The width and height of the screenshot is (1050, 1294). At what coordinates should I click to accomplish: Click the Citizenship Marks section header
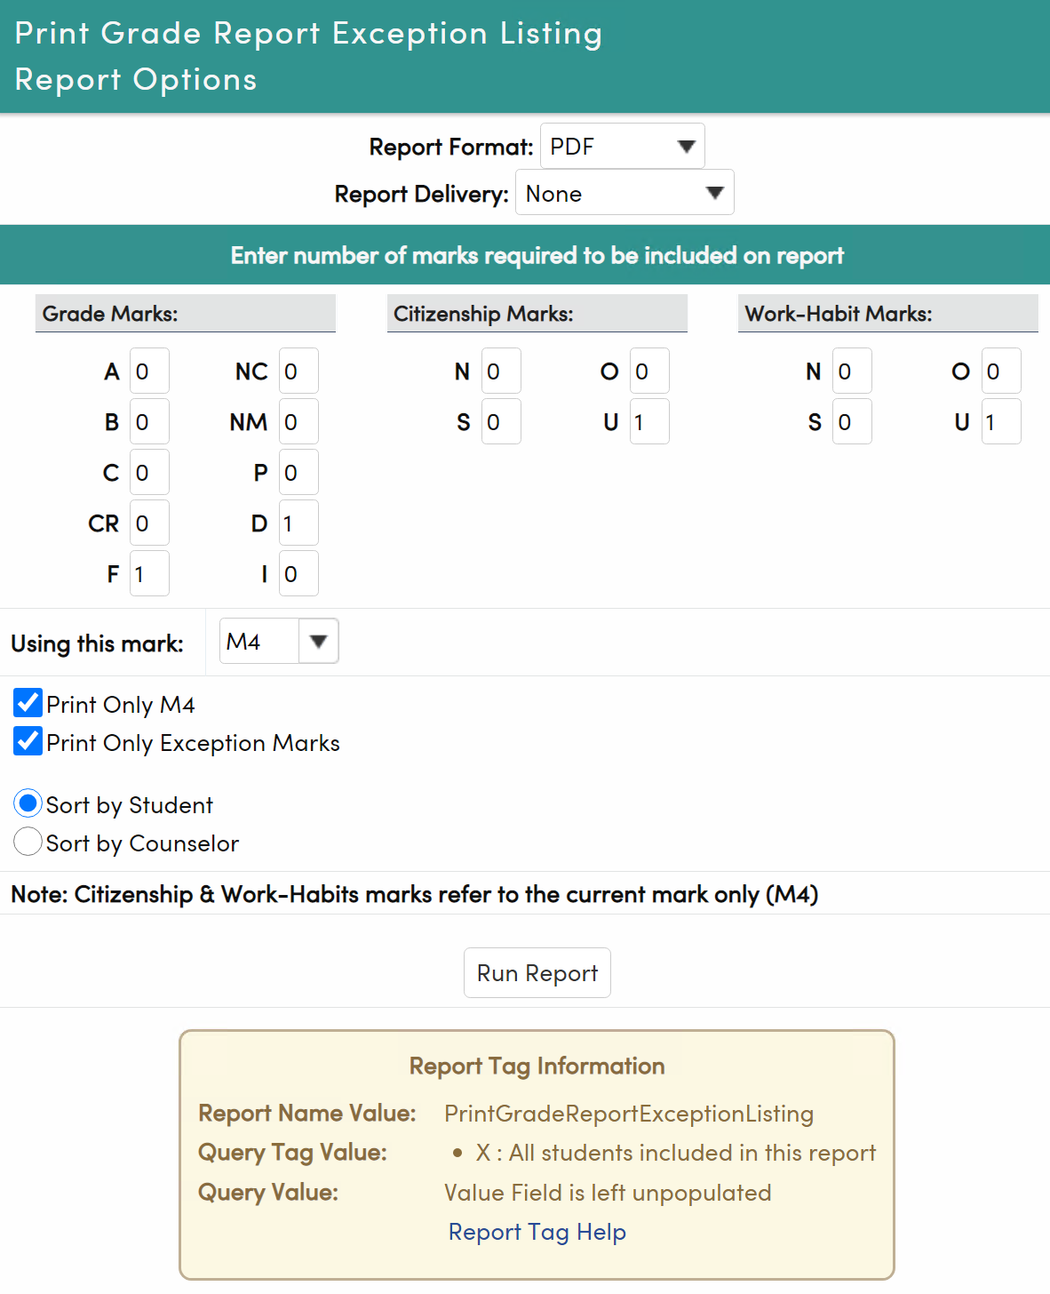pyautogui.click(x=537, y=313)
